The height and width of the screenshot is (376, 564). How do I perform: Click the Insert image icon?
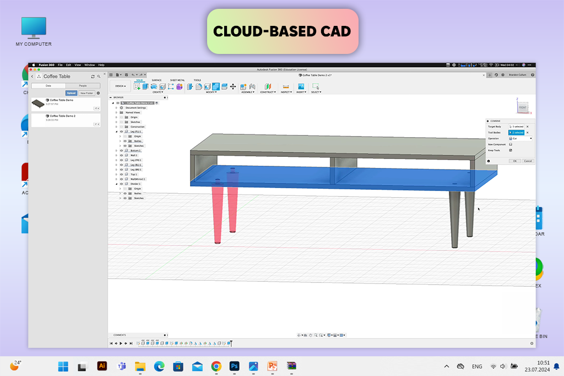301,86
